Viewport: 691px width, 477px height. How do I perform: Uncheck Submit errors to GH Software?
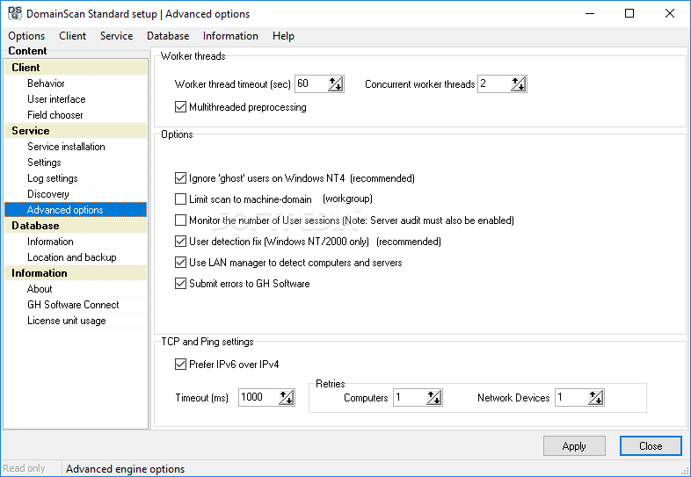pos(180,284)
